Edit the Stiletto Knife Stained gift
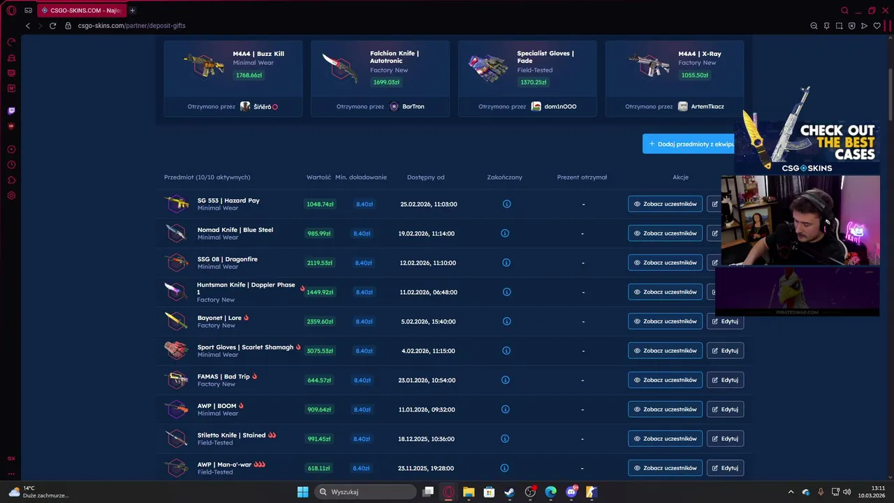894x503 pixels. coord(725,439)
